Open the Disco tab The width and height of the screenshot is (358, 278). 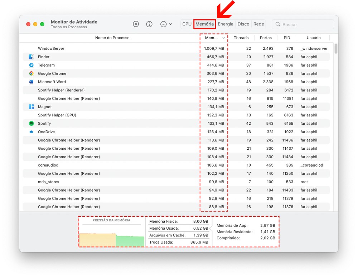(x=243, y=24)
